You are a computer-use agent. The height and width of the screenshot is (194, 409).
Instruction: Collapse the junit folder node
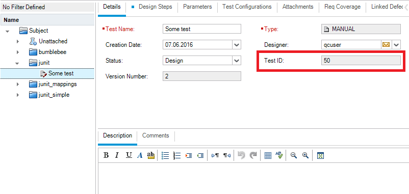pos(17,63)
